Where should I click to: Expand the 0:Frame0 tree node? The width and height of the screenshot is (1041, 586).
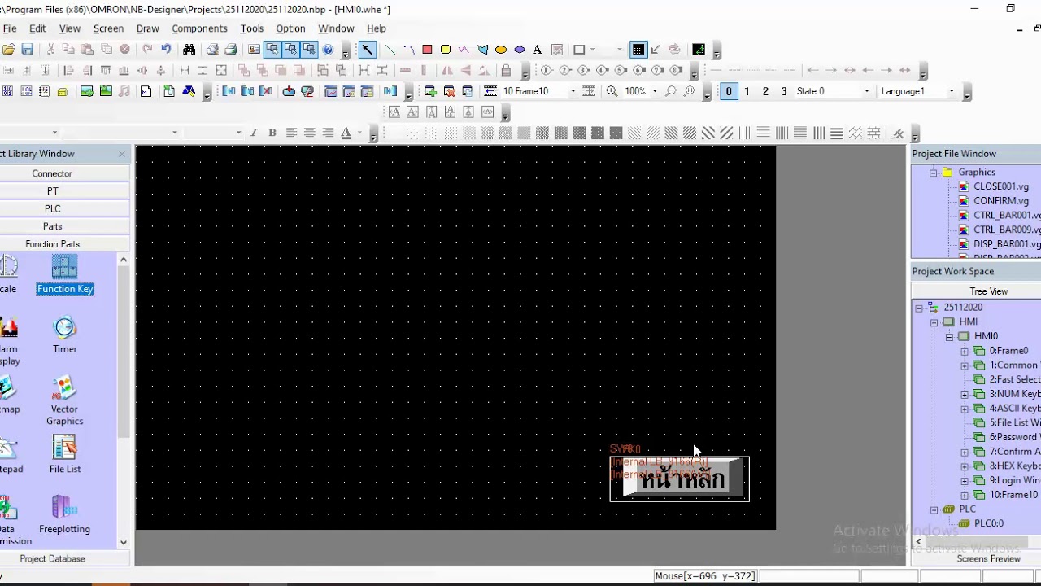(x=965, y=351)
